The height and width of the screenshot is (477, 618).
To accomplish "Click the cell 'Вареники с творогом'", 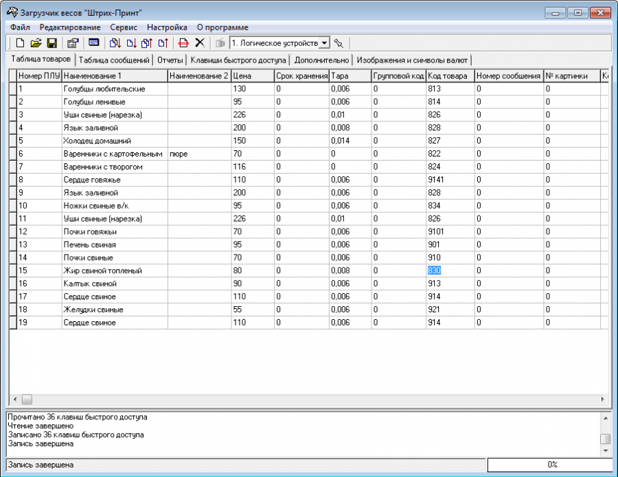I will pyautogui.click(x=115, y=167).
